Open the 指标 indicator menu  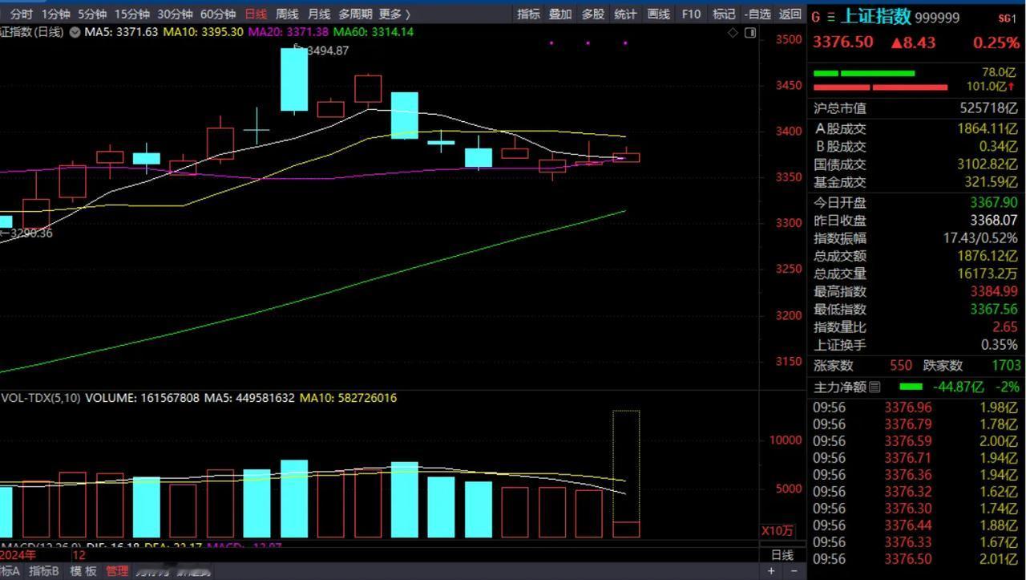click(x=528, y=14)
